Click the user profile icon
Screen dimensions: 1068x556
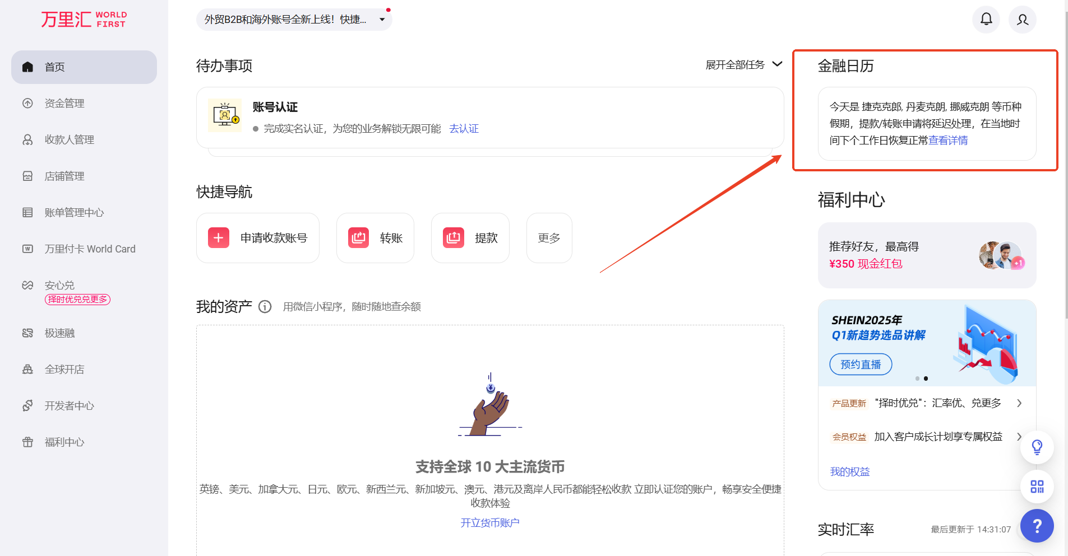pos(1022,20)
